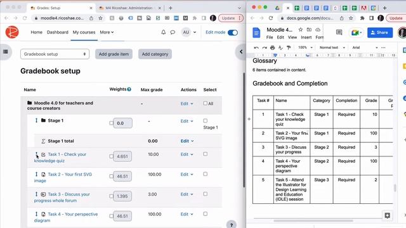Viewport: 406px width, 228px height.
Task: Tick the Stage 1 select checkbox
Action: point(206,121)
